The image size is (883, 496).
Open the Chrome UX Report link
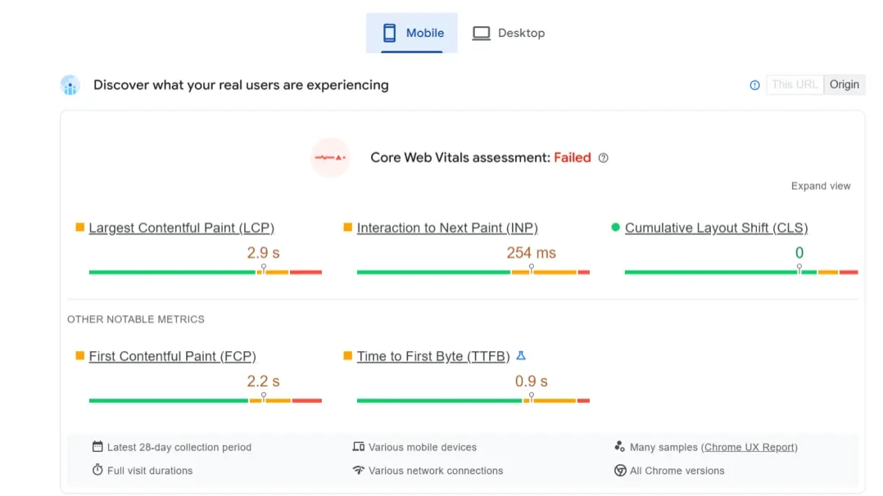tap(749, 447)
